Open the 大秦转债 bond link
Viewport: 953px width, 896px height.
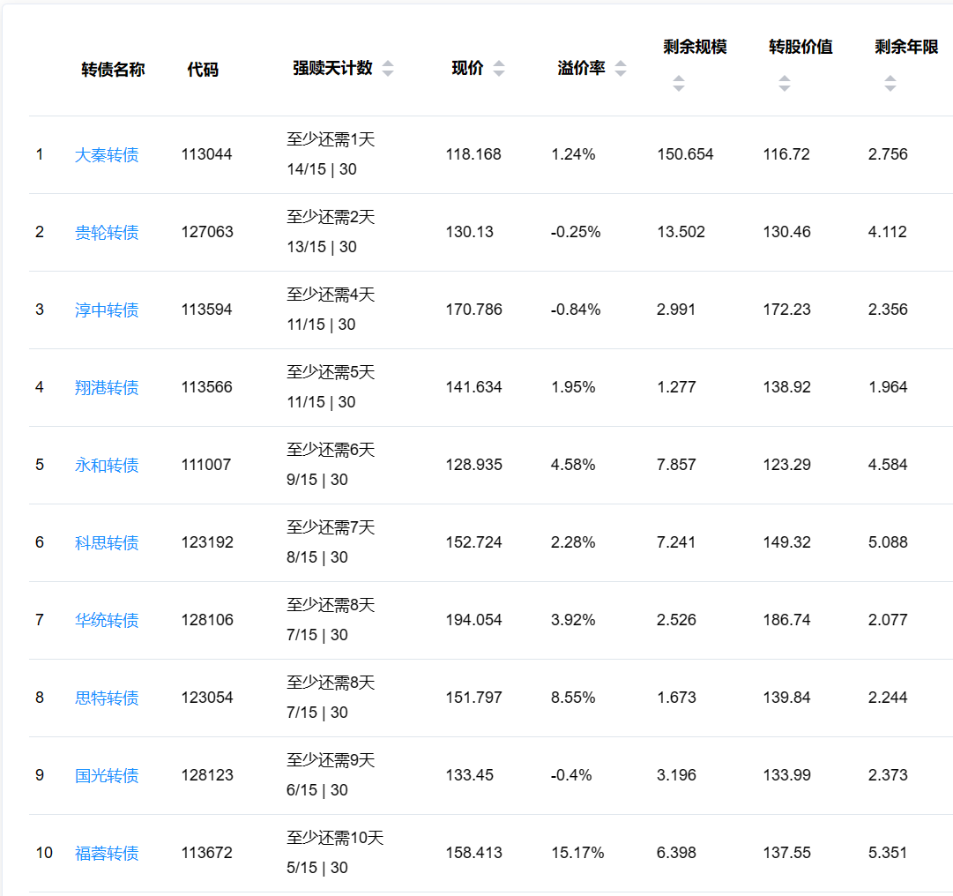(107, 155)
